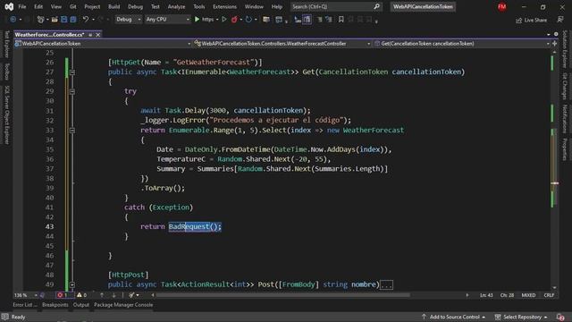The height and width of the screenshot is (322, 572).
Task: Open the Edit menu
Action: pyautogui.click(x=38, y=6)
